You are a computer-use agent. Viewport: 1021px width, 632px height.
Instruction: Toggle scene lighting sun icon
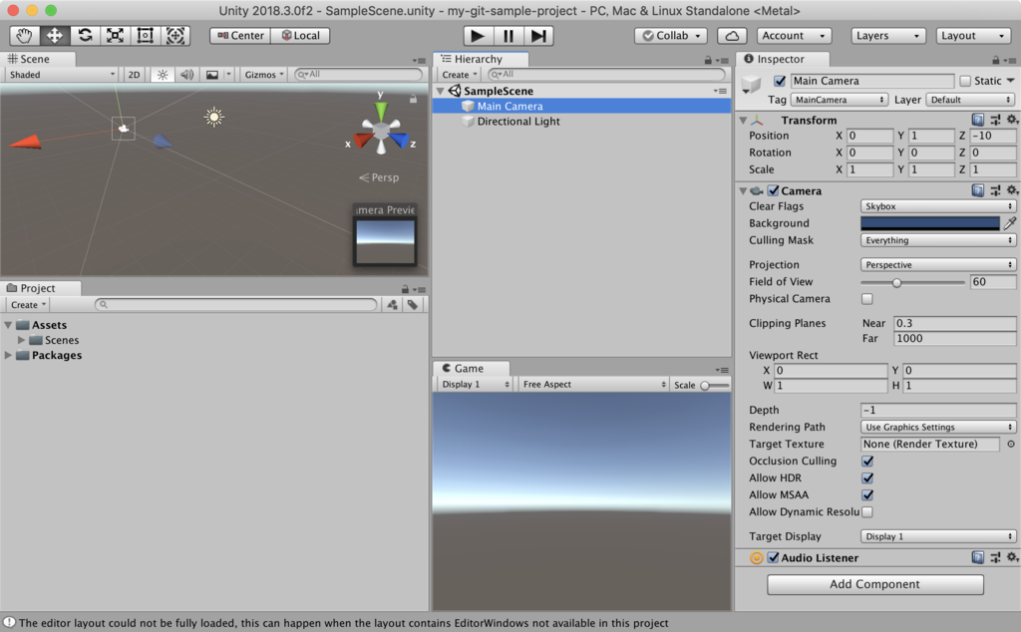(163, 75)
